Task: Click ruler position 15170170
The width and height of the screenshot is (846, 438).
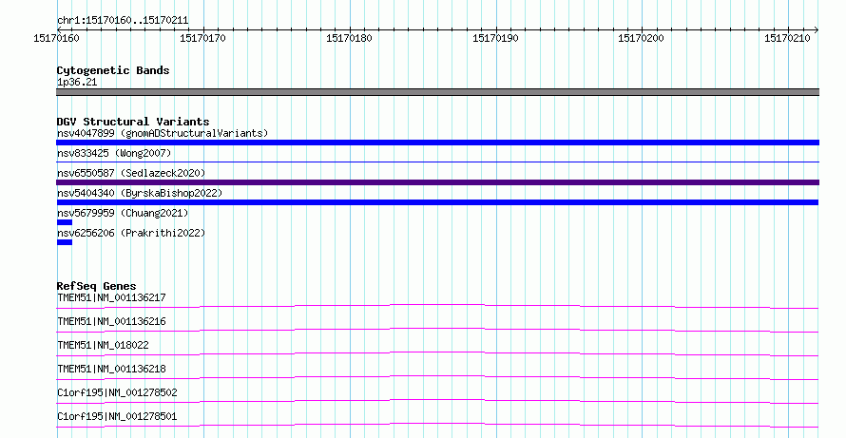Action: pyautogui.click(x=202, y=38)
